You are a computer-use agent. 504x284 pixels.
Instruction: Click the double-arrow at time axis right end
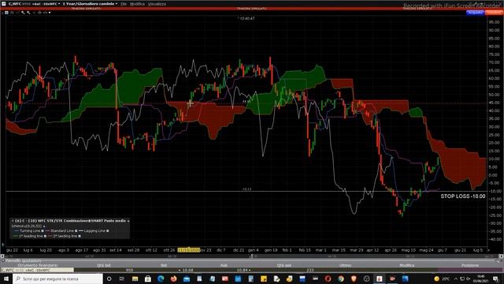click(x=489, y=250)
